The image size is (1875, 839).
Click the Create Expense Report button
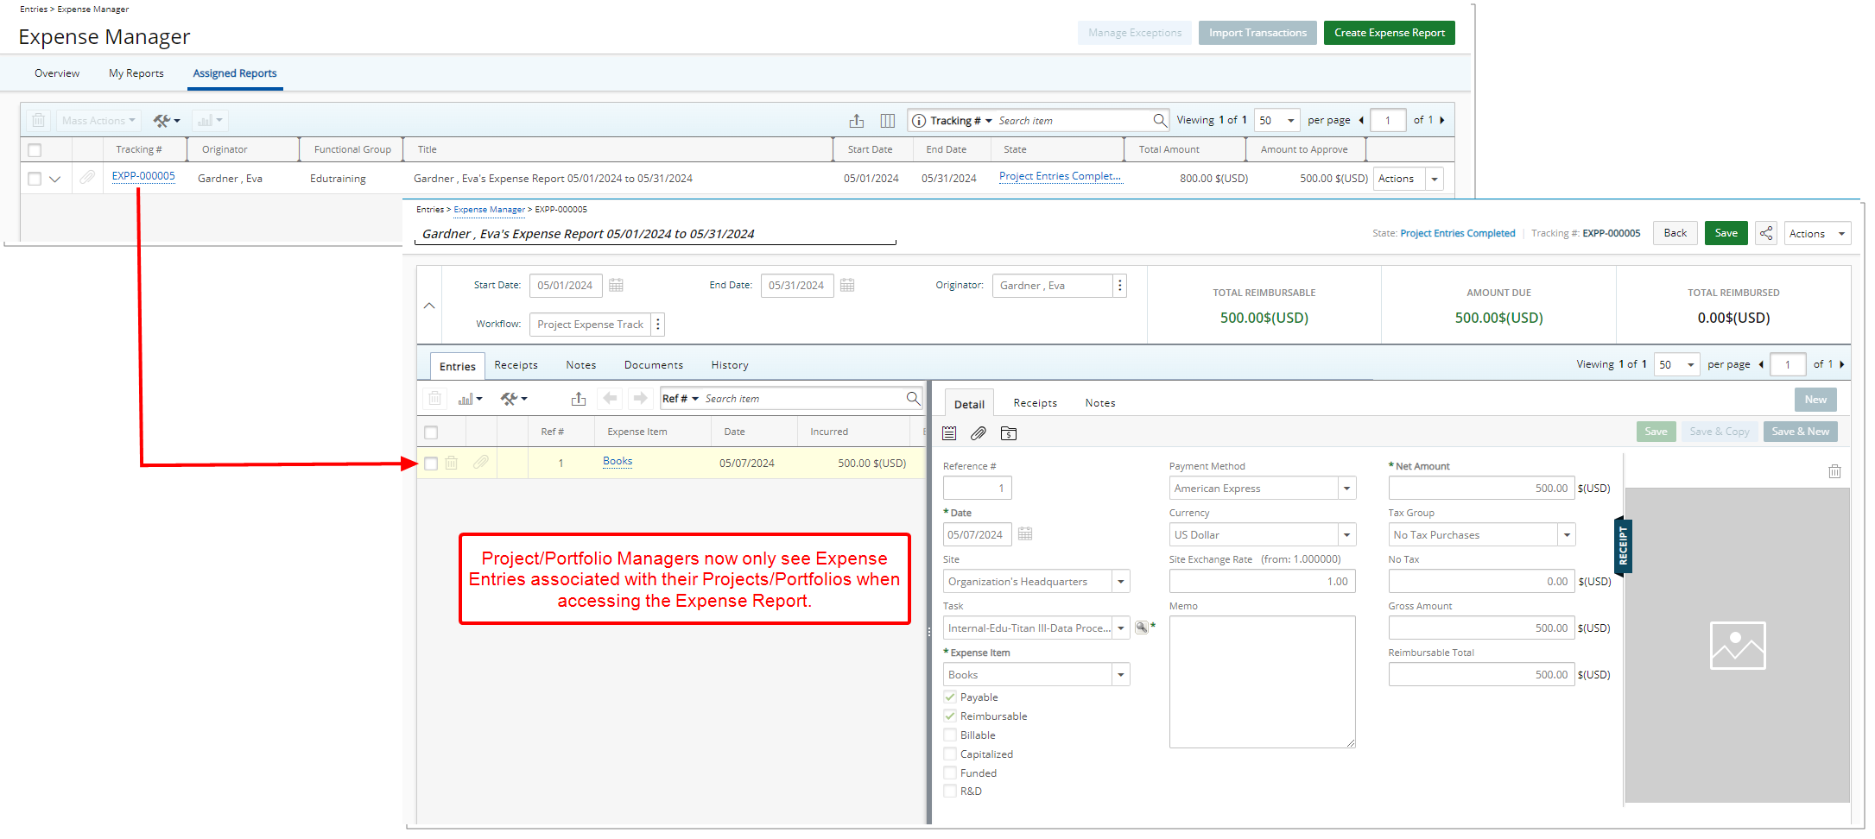pyautogui.click(x=1389, y=33)
